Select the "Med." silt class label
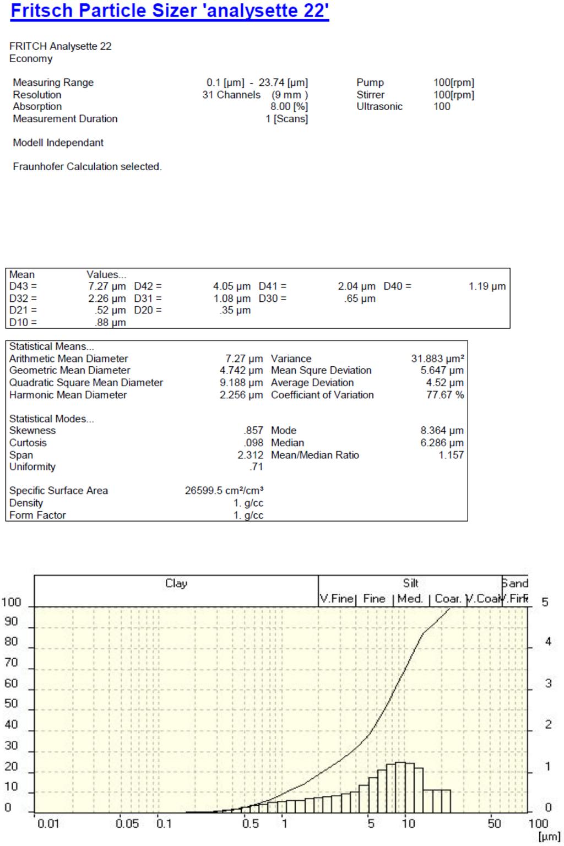The width and height of the screenshot is (564, 846). 410,599
